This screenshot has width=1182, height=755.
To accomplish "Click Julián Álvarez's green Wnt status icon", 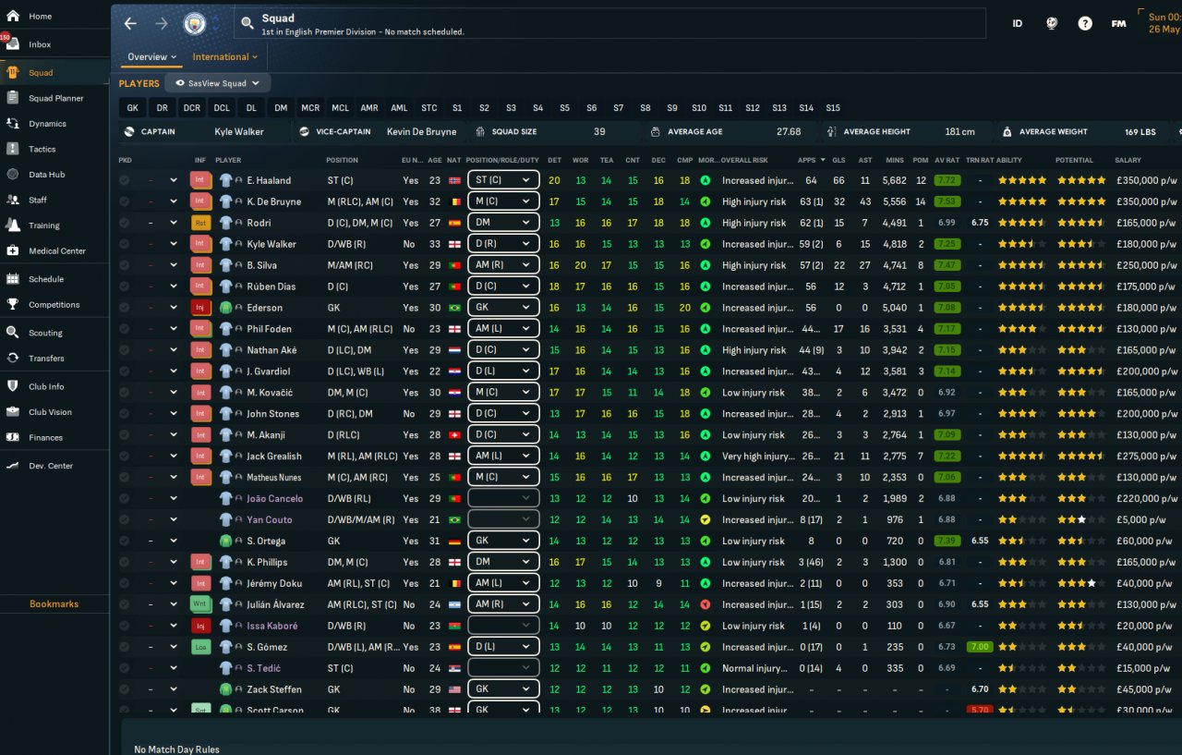I will [200, 604].
